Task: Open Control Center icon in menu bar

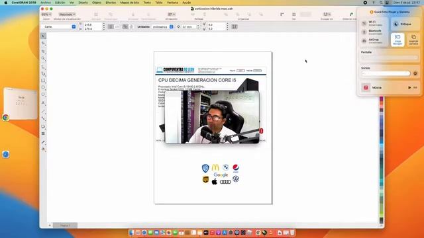Action: pyautogui.click(x=387, y=3)
